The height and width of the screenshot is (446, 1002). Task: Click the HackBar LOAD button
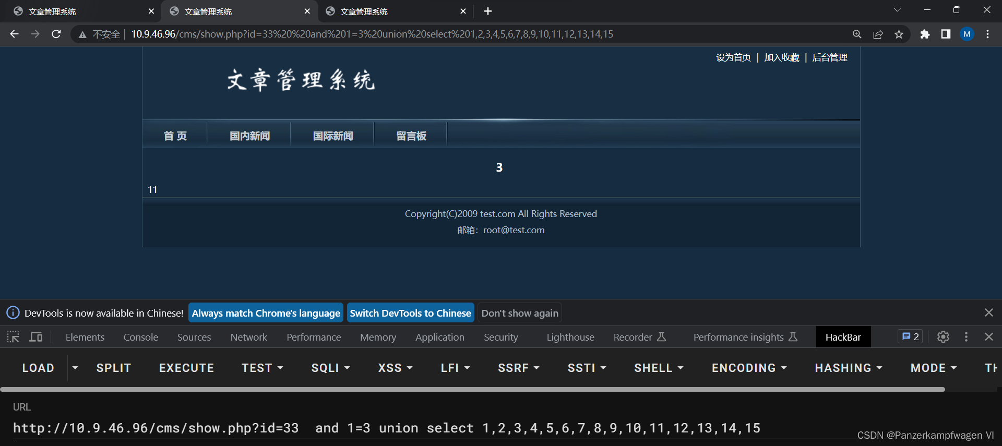pyautogui.click(x=38, y=368)
